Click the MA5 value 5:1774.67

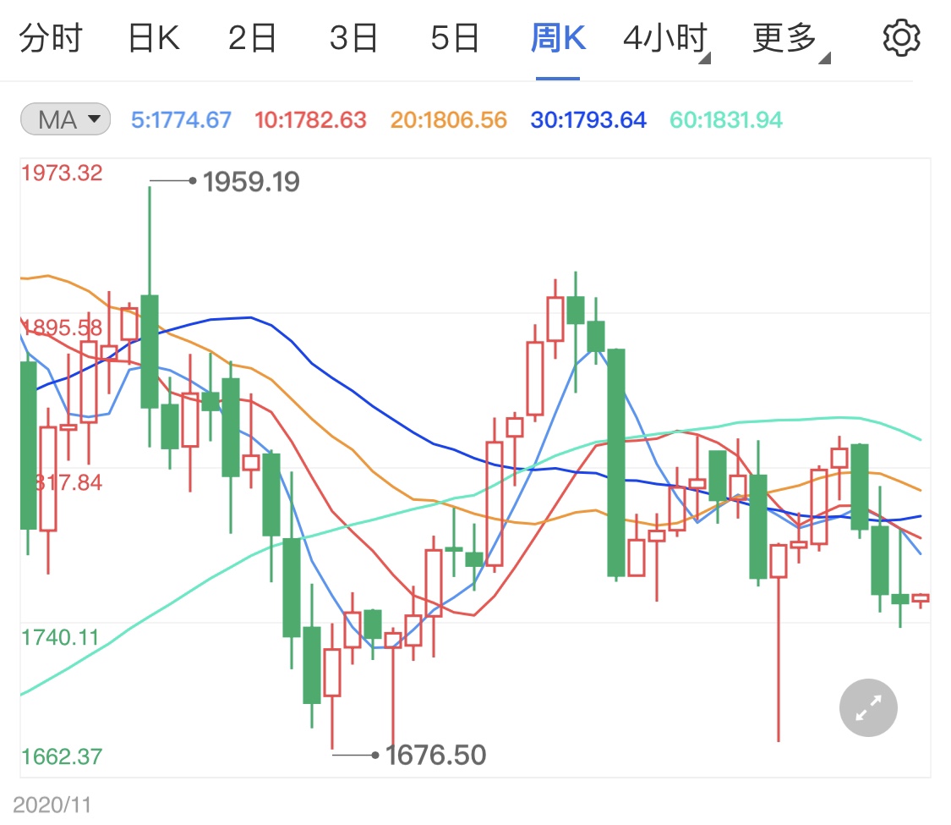(x=182, y=119)
